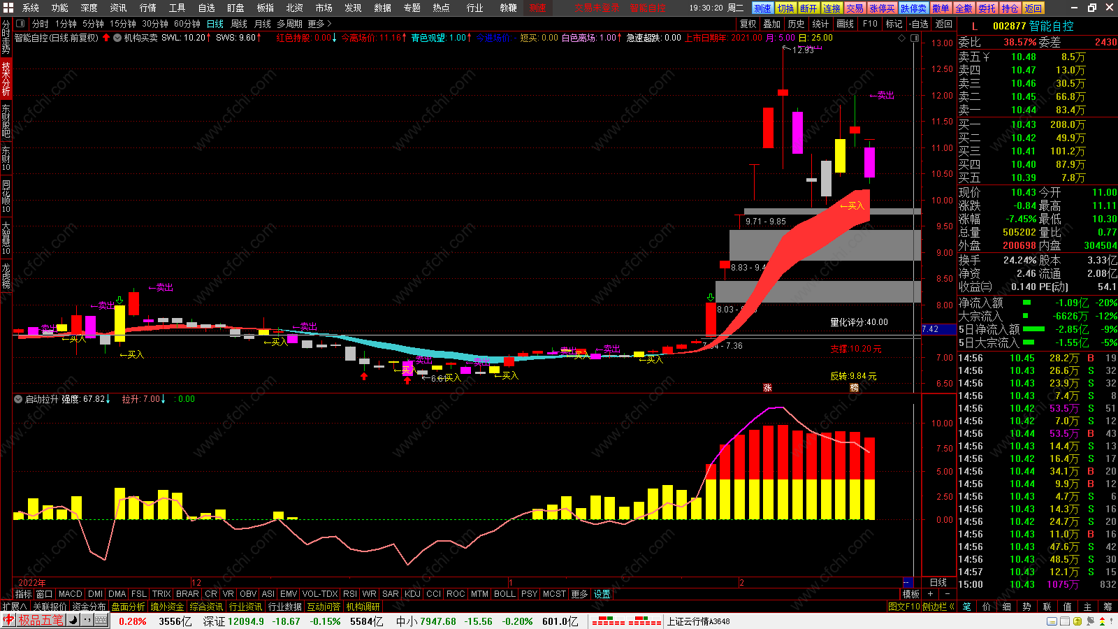Open the 复权 adjustment options

click(x=748, y=24)
